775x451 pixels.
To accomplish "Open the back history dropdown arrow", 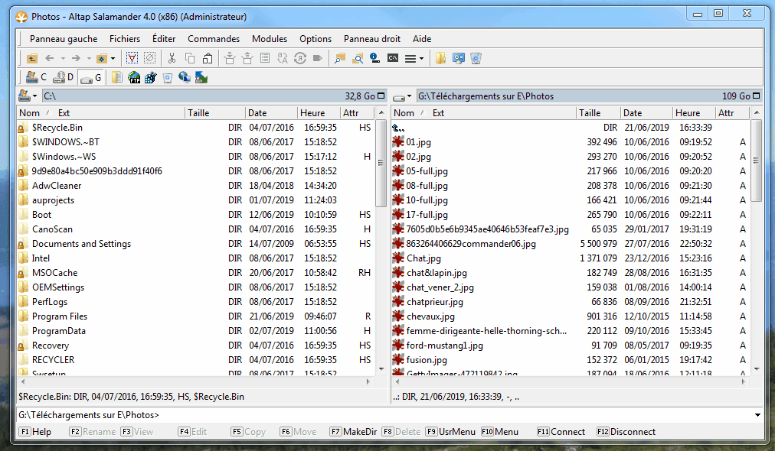I will point(63,58).
